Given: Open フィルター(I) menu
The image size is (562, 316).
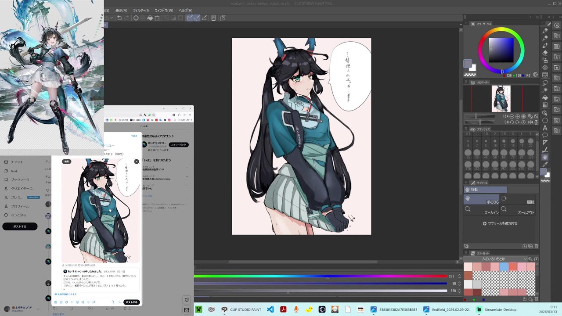Looking at the screenshot, I should coord(140,10).
